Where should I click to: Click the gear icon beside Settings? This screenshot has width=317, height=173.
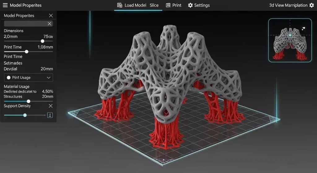coord(190,5)
